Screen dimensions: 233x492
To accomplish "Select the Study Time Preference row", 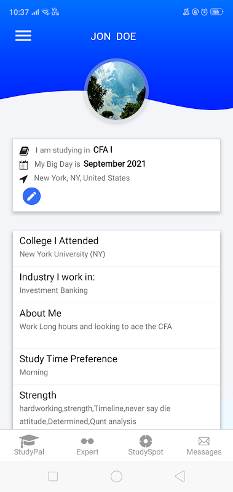I will pyautogui.click(x=116, y=367).
